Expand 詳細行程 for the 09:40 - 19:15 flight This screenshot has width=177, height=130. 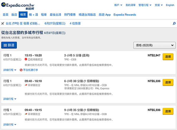10,124
